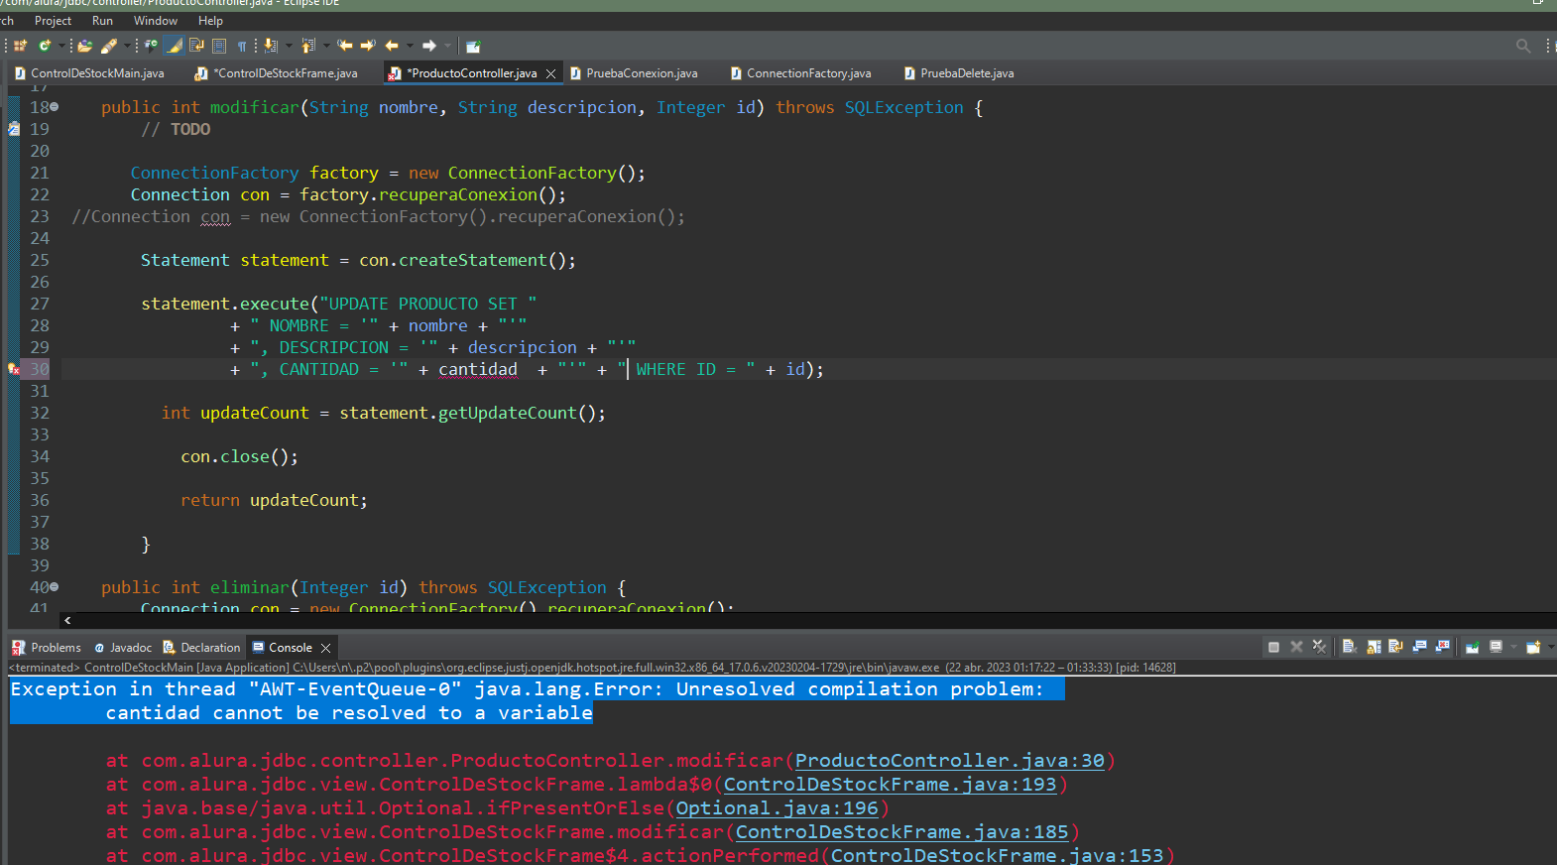Screen dimensions: 1557x865
Task: Follow the ControlDeStockFrame.java:153 link
Action: pyautogui.click(x=997, y=856)
